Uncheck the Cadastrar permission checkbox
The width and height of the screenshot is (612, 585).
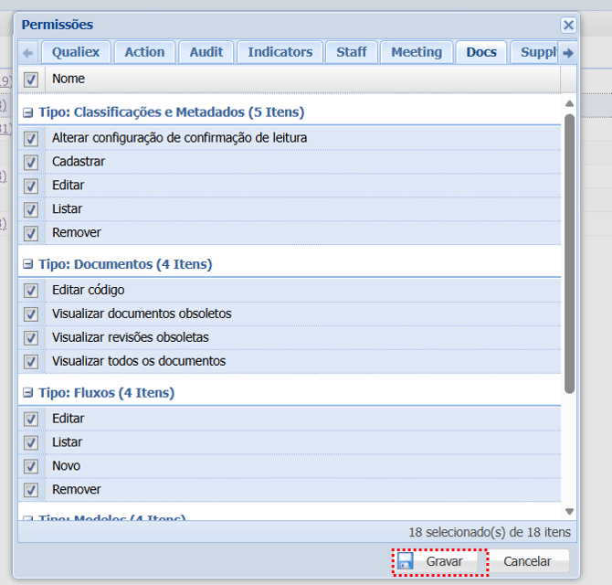[x=31, y=162]
